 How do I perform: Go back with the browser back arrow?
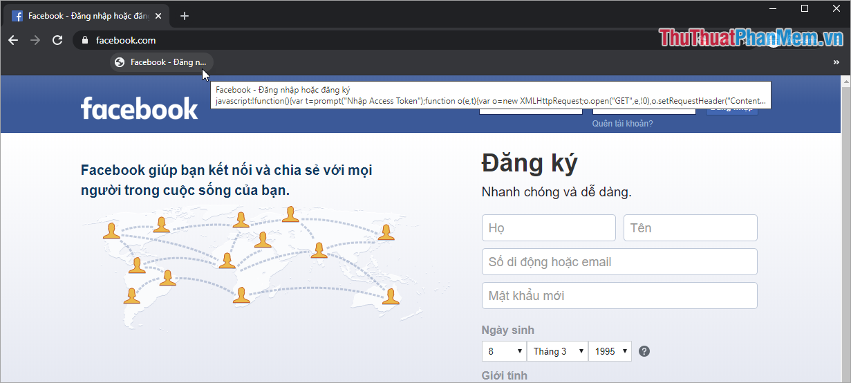pyautogui.click(x=13, y=40)
